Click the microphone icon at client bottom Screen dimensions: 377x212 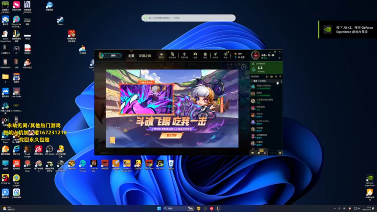(265, 153)
